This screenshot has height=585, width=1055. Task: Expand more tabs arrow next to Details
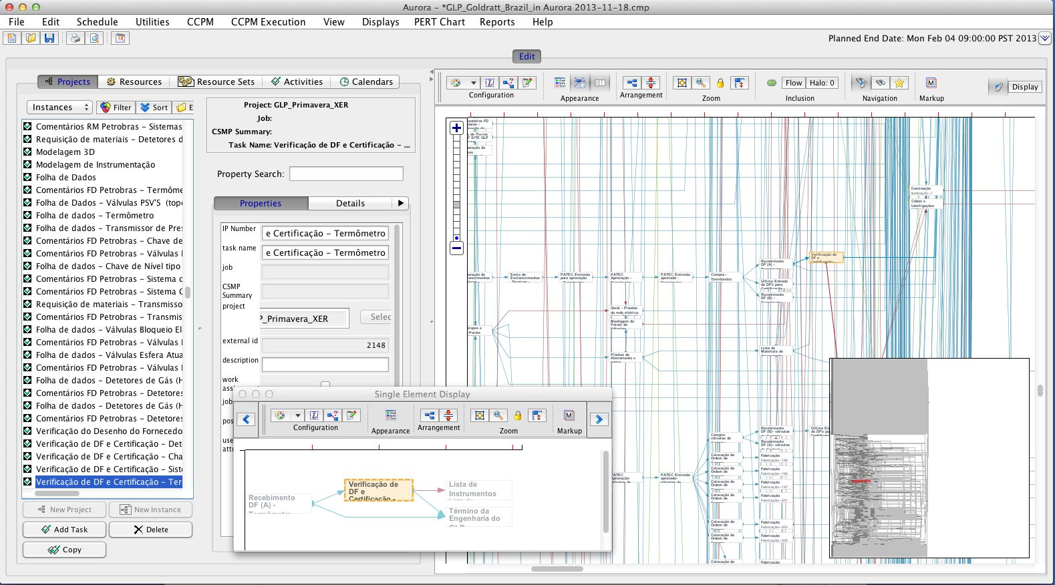pos(400,203)
